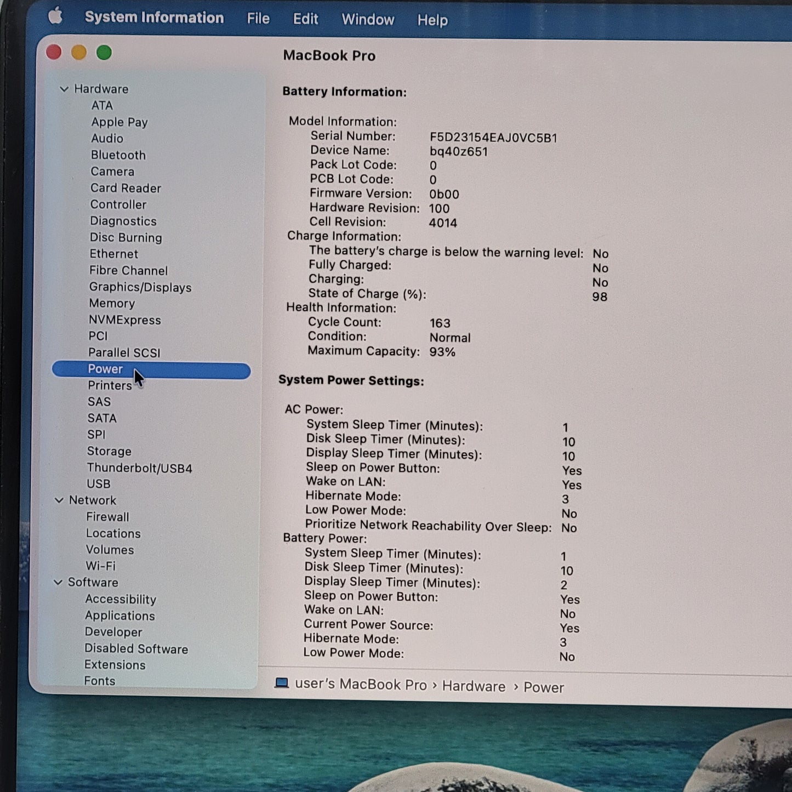Select Camera in the sidebar

click(x=112, y=172)
